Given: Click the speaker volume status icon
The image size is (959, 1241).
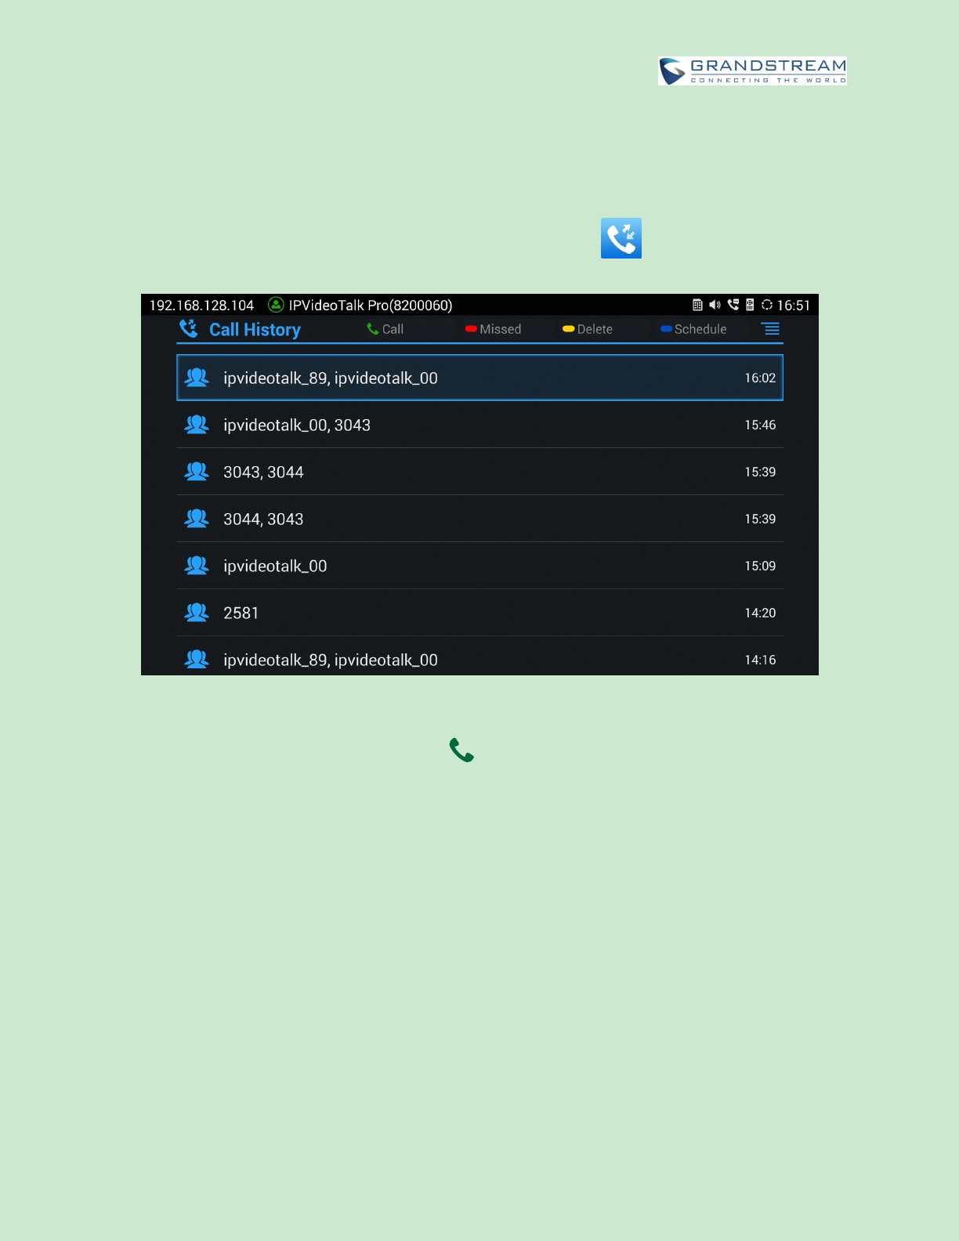Looking at the screenshot, I should (x=715, y=305).
